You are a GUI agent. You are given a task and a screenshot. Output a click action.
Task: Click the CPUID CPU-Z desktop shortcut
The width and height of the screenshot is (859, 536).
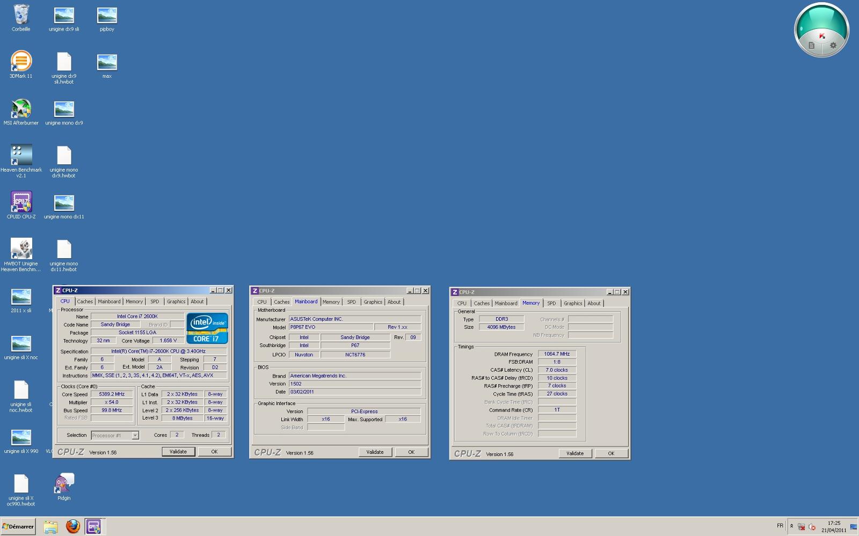21,205
